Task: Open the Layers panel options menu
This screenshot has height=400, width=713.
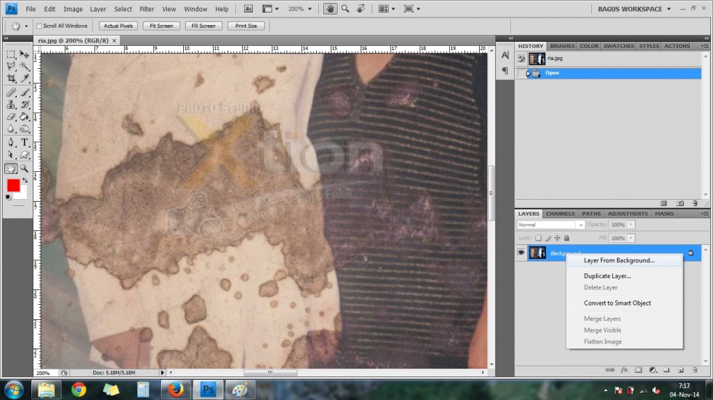Action: pos(705,214)
